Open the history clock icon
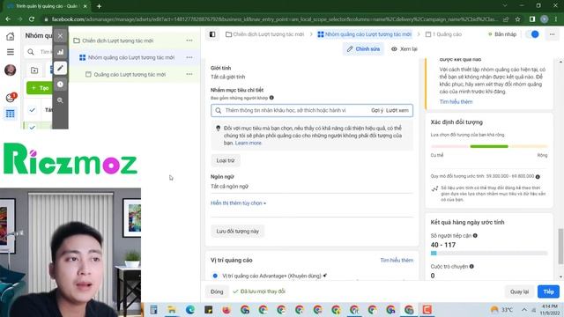This screenshot has height=317, width=564. point(61,85)
